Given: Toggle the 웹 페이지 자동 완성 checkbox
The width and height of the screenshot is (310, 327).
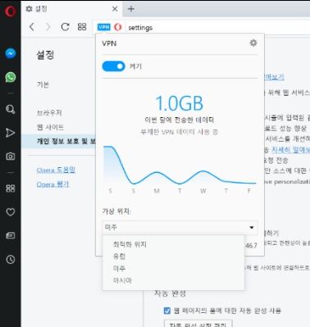Looking at the screenshot, I should coord(166,311).
